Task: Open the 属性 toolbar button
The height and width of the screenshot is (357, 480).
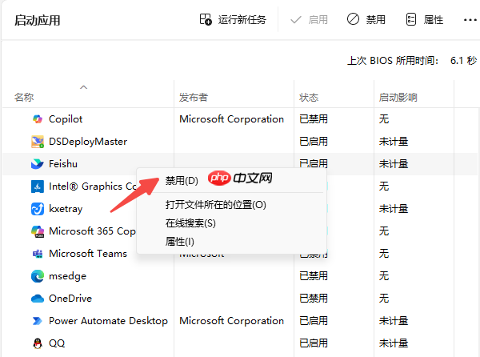Action: [x=424, y=19]
